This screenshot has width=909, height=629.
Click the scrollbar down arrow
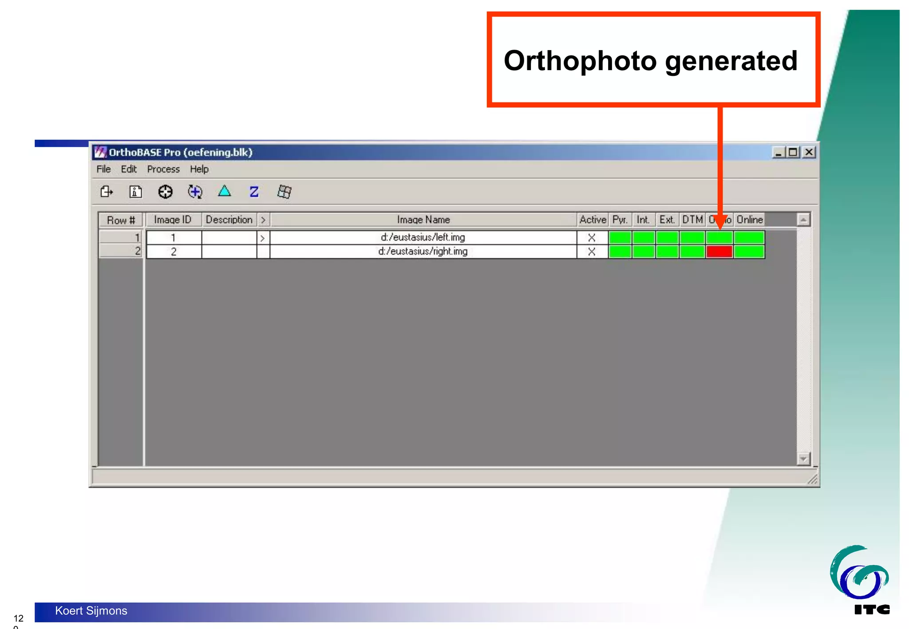(803, 458)
